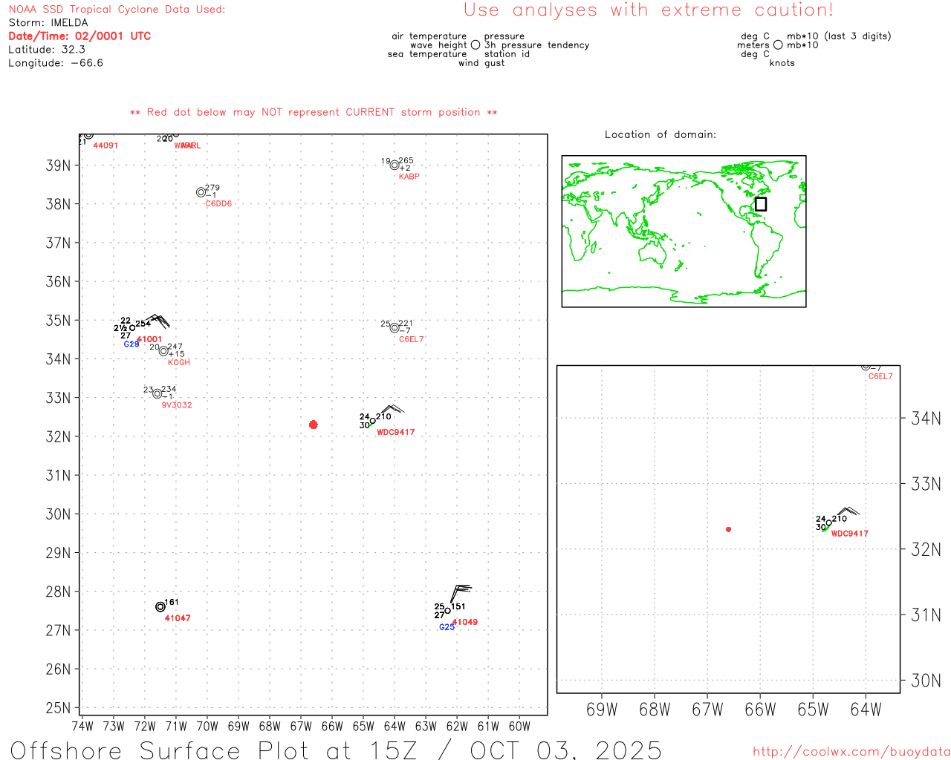Click the 254 pressure value near 41001

click(x=143, y=324)
